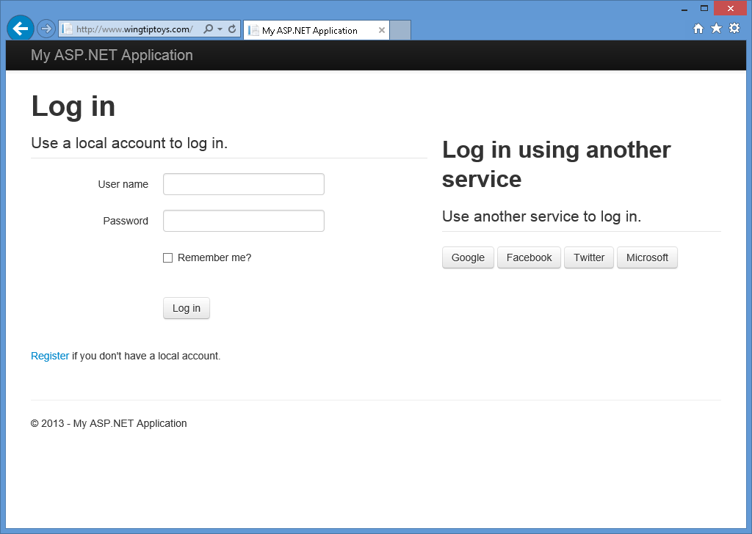The width and height of the screenshot is (752, 534).
Task: Open the browser Home page icon
Action: pos(697,27)
